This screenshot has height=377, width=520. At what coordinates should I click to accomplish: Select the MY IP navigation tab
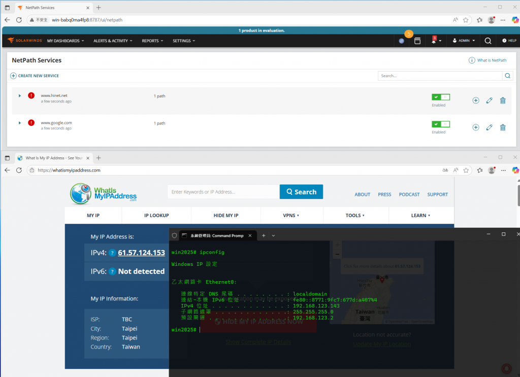pos(93,215)
